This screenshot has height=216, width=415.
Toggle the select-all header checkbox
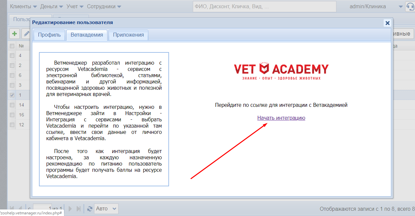click(x=12, y=46)
